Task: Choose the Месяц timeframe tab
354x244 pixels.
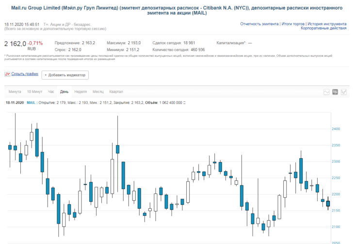Action: (98, 92)
